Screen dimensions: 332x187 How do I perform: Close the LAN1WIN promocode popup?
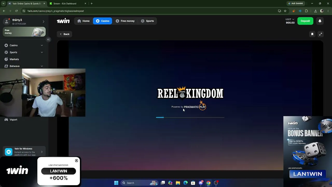77,161
